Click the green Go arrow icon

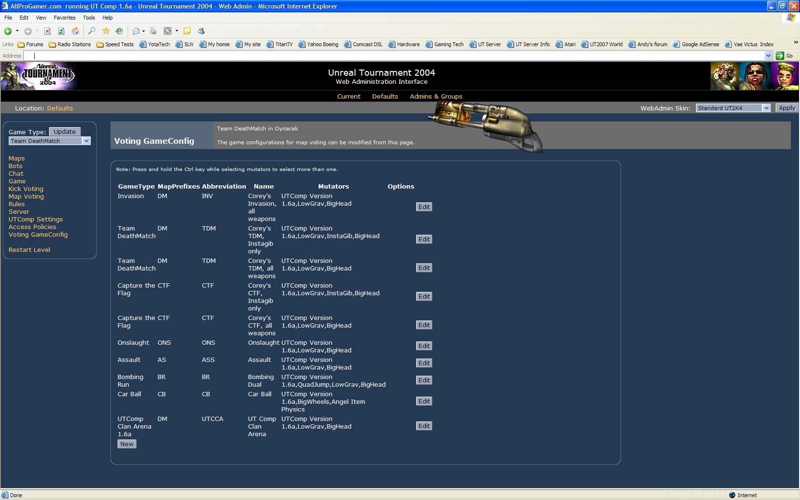(x=780, y=56)
